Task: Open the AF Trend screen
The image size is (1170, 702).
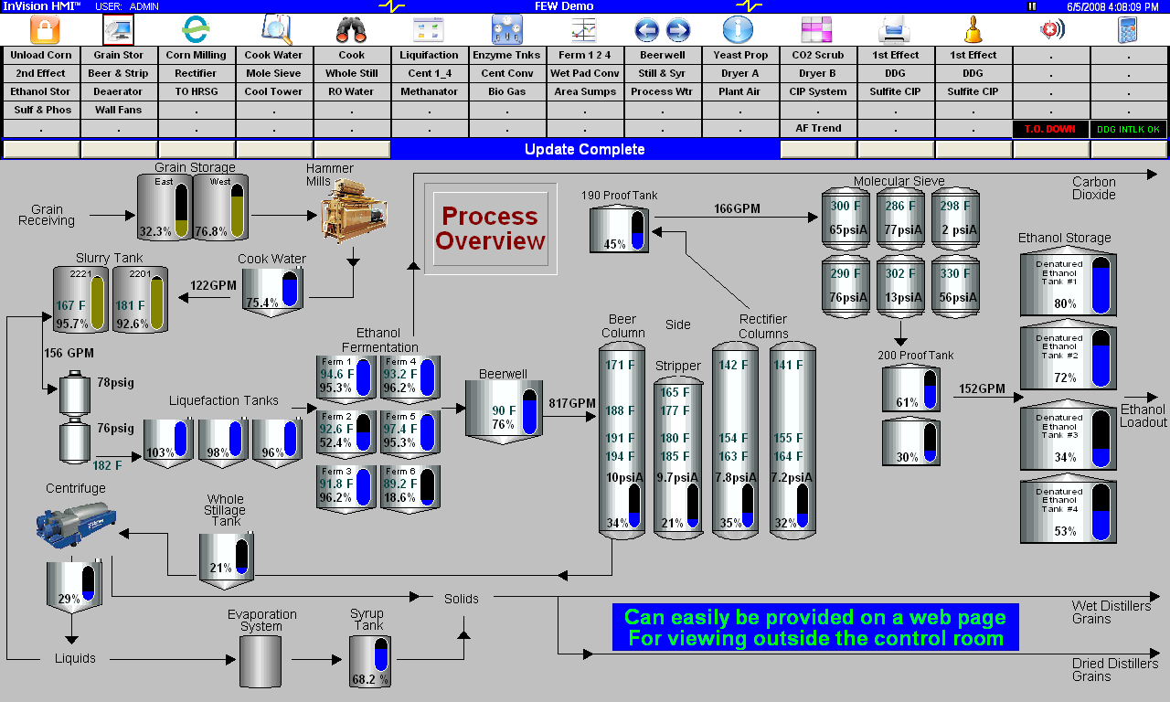Action: pyautogui.click(x=818, y=128)
